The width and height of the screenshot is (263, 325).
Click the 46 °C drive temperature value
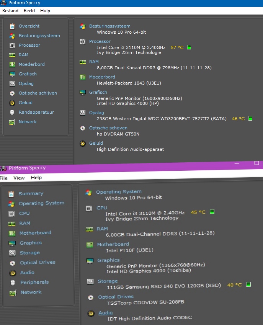coord(238,119)
